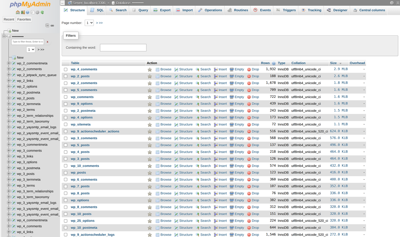The height and width of the screenshot is (237, 400).
Task: Expand the wp_3_terms tree node
Action: pyautogui.click(x=9, y=185)
